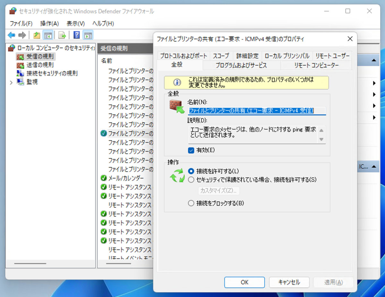
Task: Select the メール/カレンダー rule row
Action: (126, 178)
